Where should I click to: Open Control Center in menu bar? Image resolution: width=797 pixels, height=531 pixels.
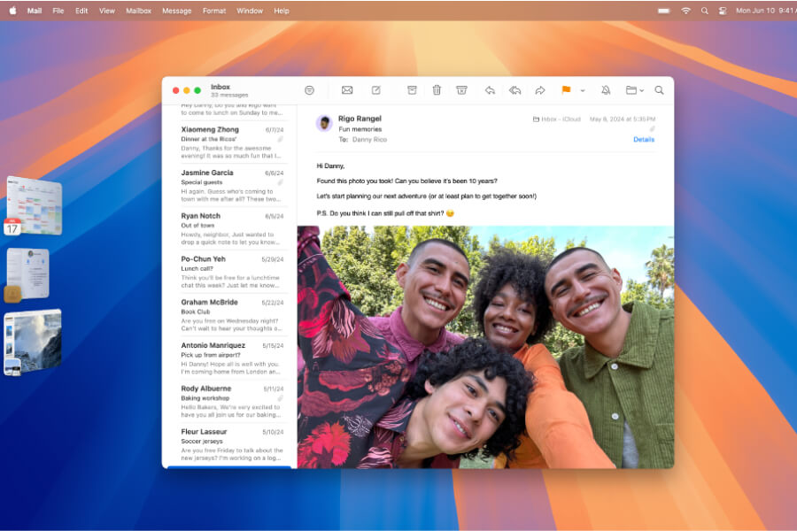[x=723, y=11]
